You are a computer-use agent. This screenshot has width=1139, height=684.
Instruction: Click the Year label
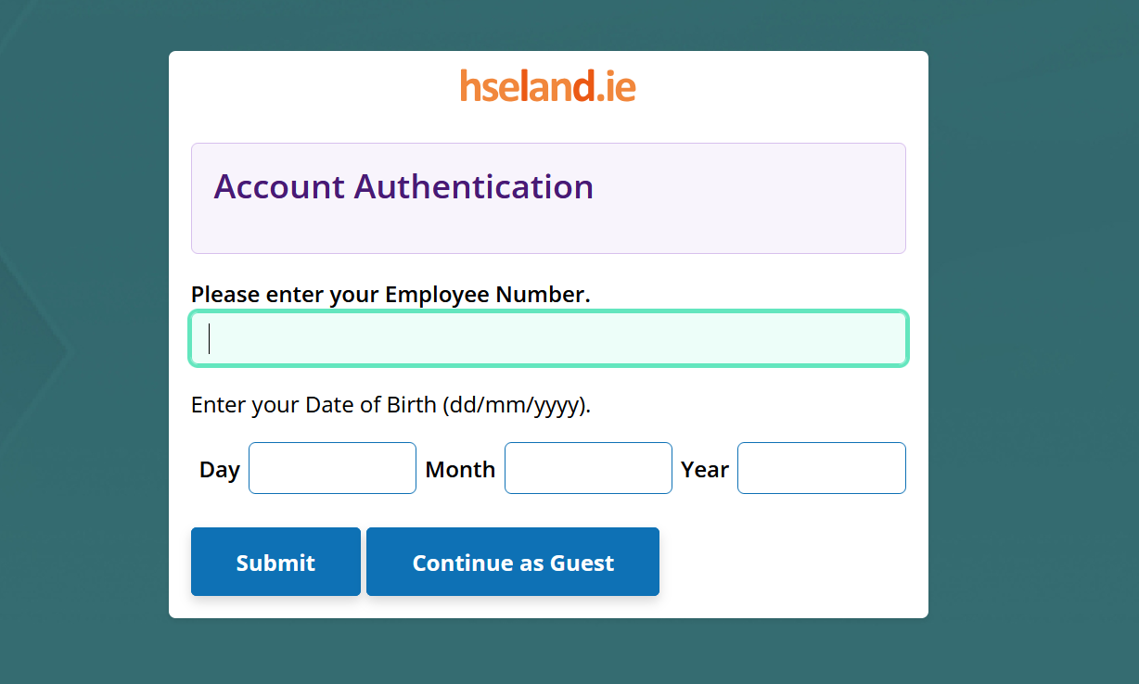(705, 469)
